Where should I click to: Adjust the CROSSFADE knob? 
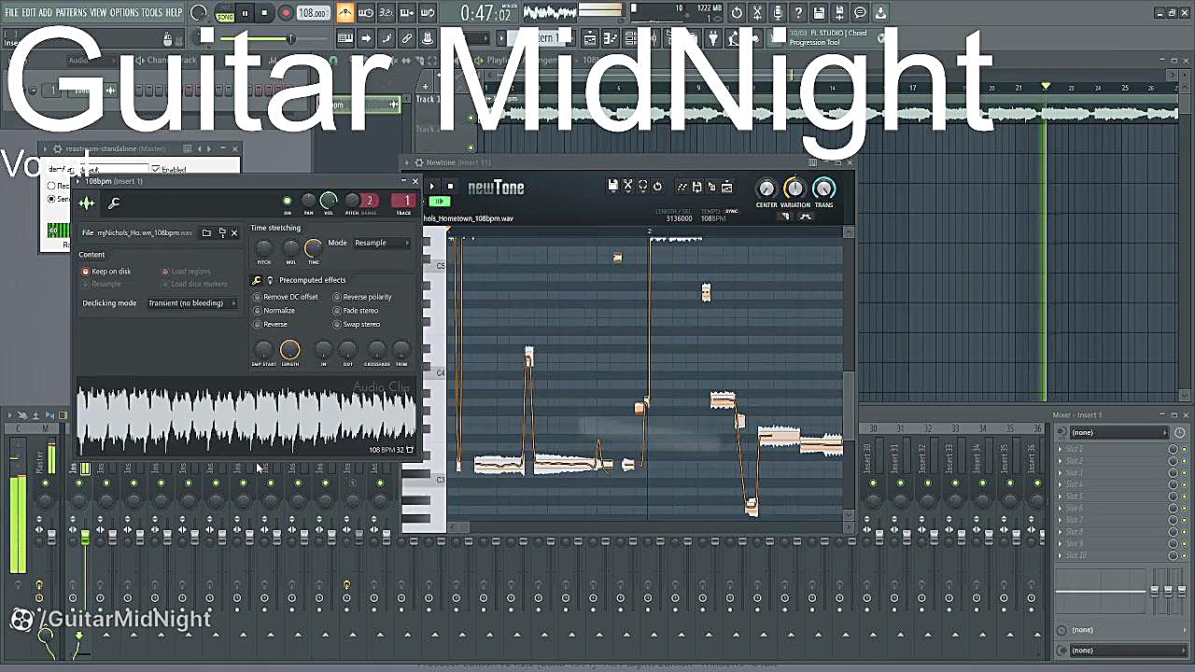(x=377, y=350)
